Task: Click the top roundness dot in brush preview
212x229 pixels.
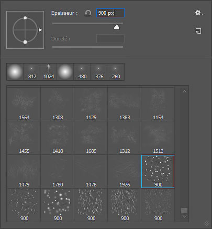Action: 25,18
